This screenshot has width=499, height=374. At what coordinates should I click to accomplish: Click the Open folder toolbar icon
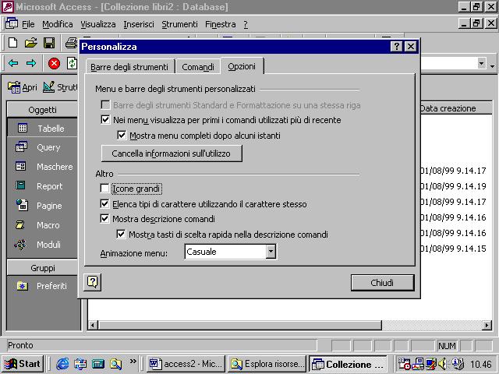pyautogui.click(x=31, y=43)
